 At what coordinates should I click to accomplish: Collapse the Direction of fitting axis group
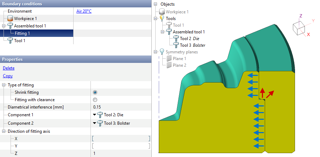pos(4,131)
